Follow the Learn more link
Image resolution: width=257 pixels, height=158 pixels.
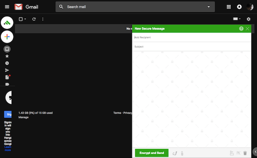8,148
